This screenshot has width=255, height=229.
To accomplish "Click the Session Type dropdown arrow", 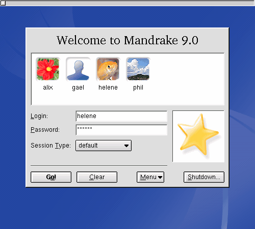I will pyautogui.click(x=126, y=146).
